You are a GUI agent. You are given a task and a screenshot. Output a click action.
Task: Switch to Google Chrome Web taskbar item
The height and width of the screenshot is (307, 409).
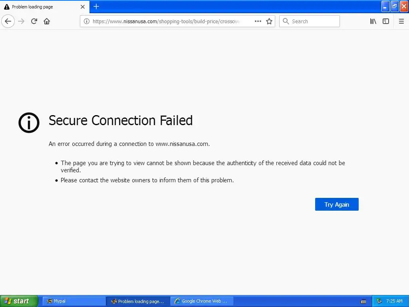tap(202, 301)
